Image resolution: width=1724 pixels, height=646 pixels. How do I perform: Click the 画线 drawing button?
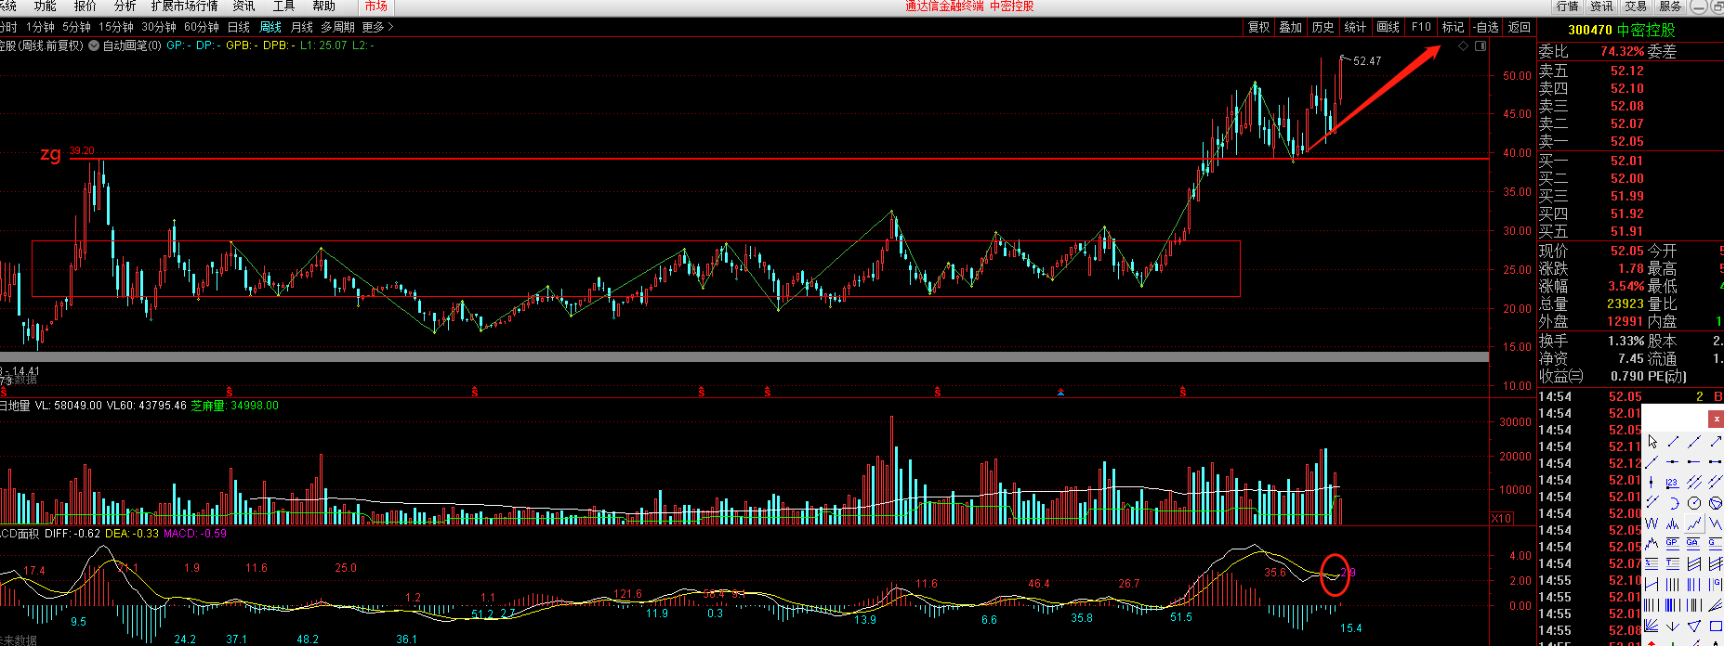coord(1388,27)
